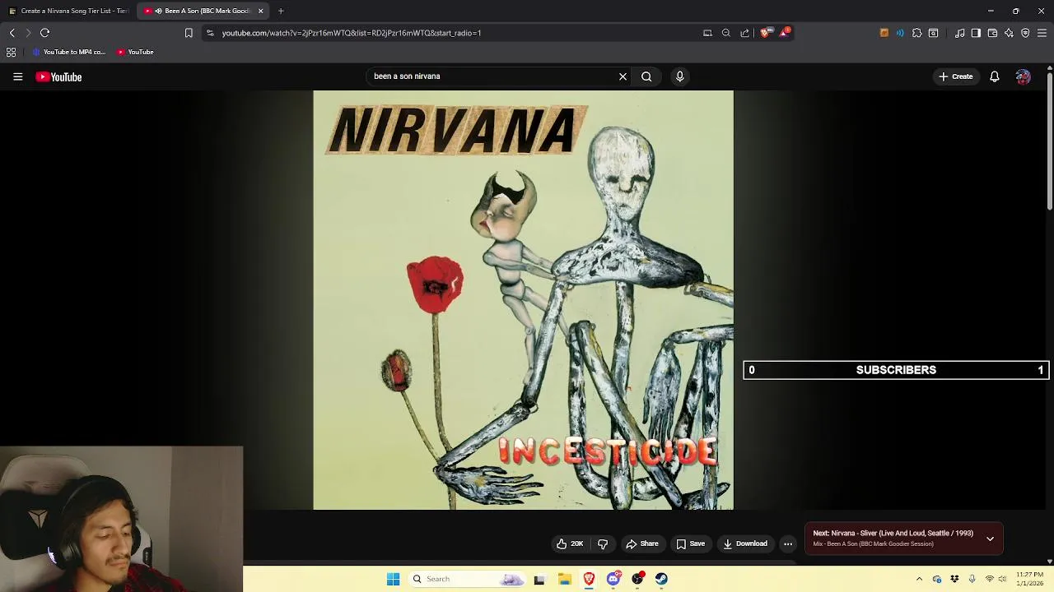Show hidden system tray icons
Viewport: 1054px width, 592px height.
[919, 579]
